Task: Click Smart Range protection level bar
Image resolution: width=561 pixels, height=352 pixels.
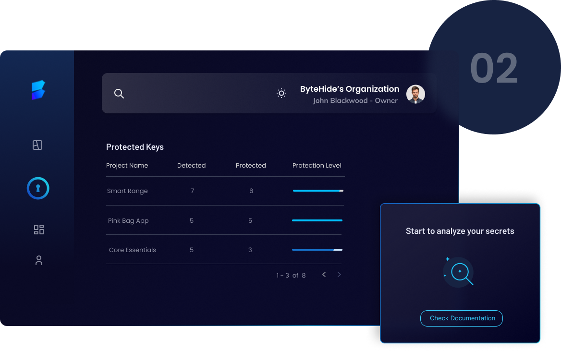Action: pos(317,191)
